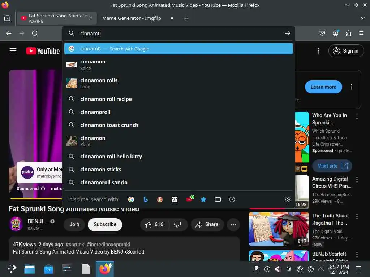Open the Extensions puzzle icon
This screenshot has width=370, height=277.
coord(348,33)
